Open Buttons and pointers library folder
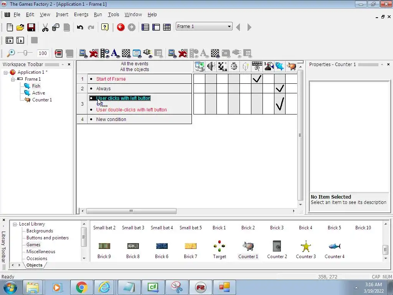 pyautogui.click(x=47, y=238)
